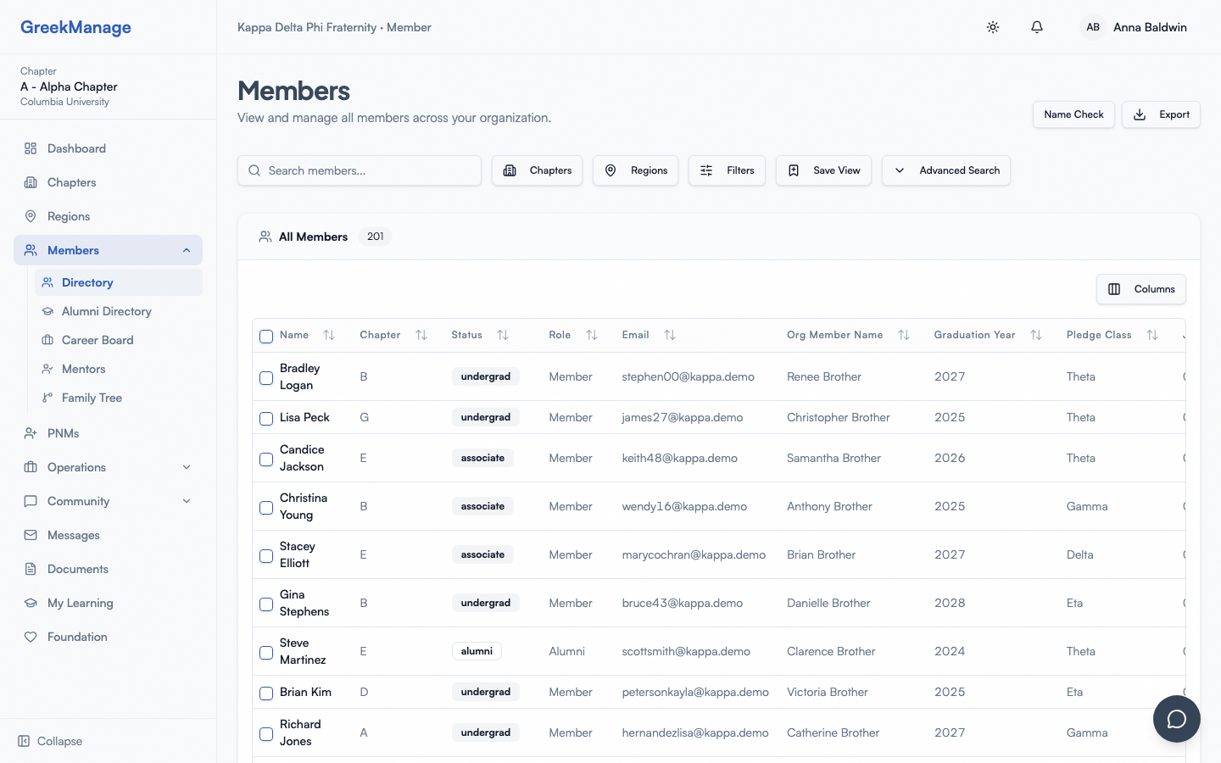
Task: Click the Name Check button
Action: [1073, 114]
